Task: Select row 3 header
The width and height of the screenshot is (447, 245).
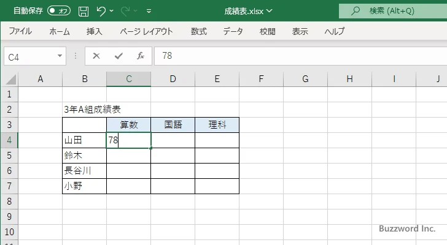Action: pos(9,125)
